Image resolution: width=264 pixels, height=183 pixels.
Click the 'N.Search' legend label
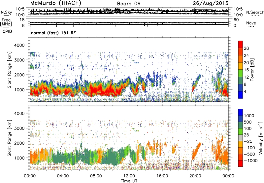255,12
